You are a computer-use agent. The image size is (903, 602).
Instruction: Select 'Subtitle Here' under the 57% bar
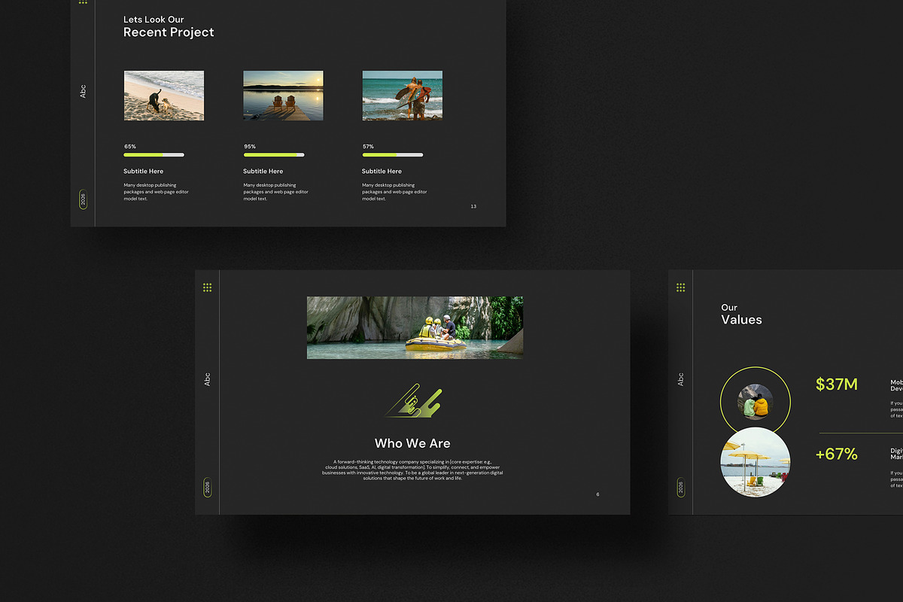click(382, 172)
